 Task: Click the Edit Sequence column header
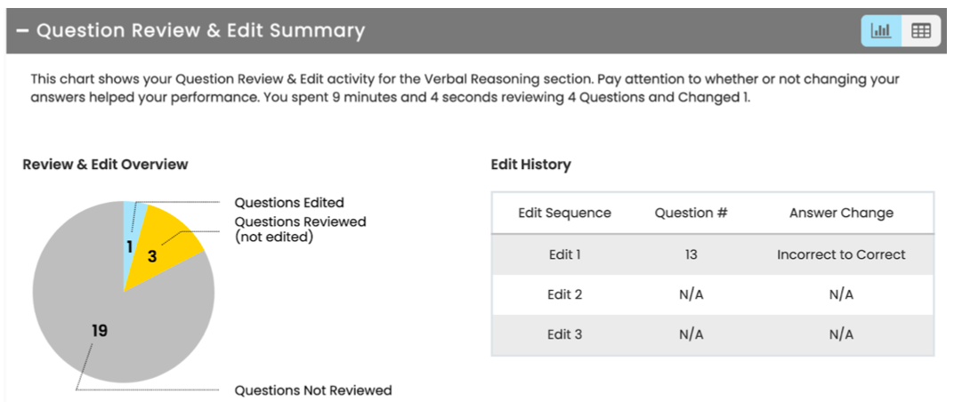pos(564,213)
